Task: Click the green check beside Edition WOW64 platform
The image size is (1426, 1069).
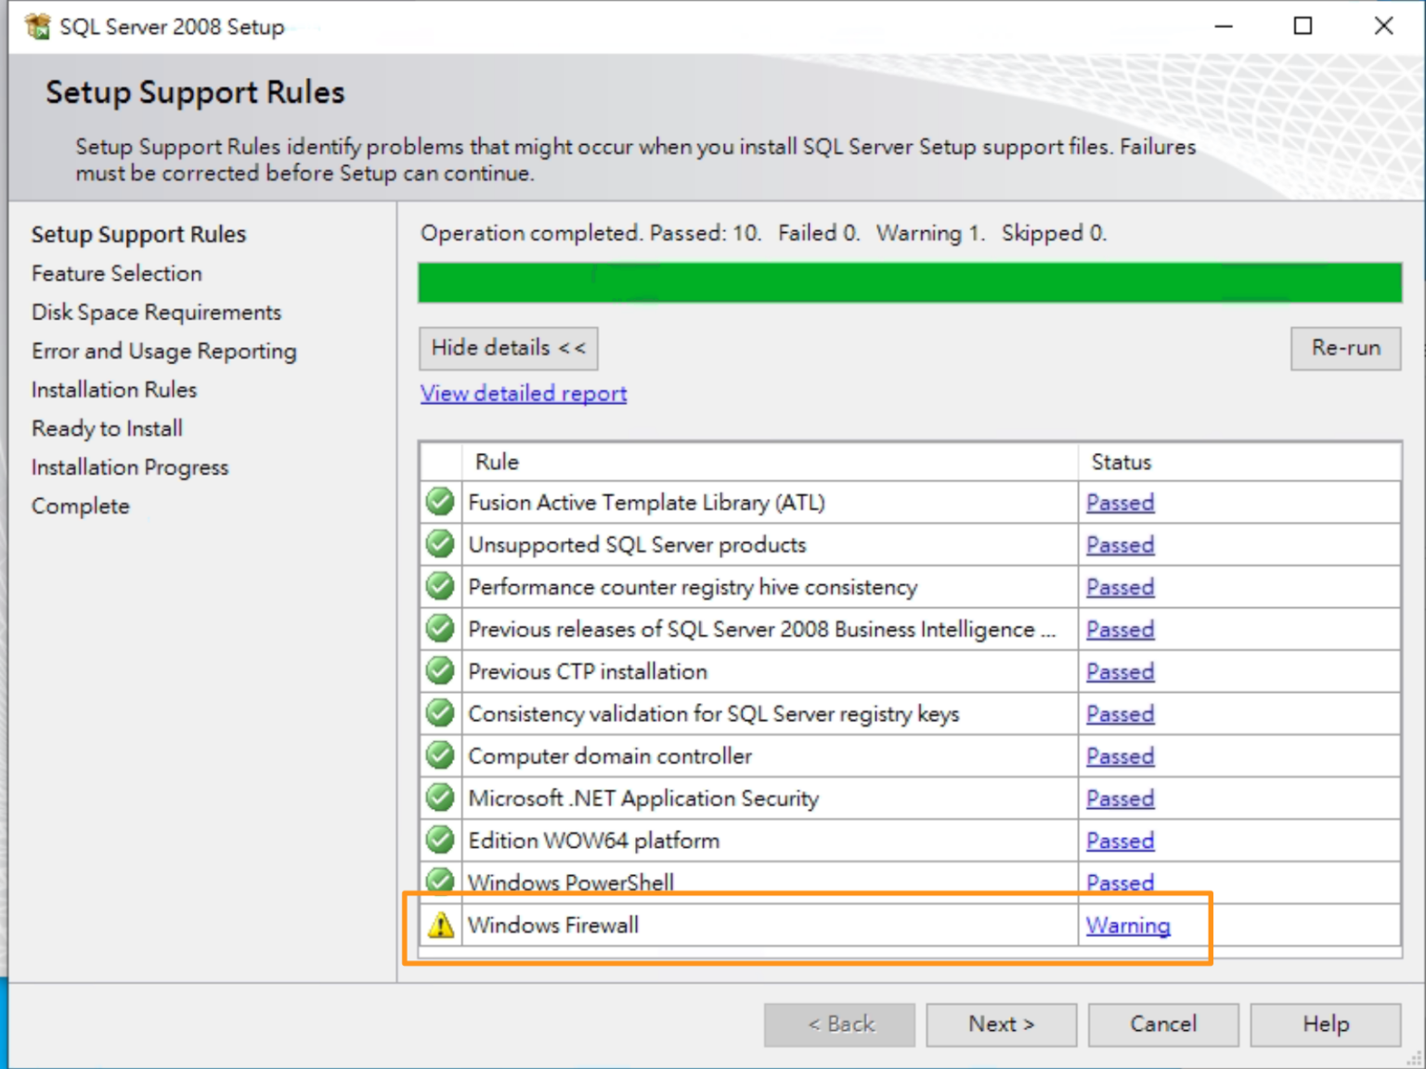Action: coord(440,840)
